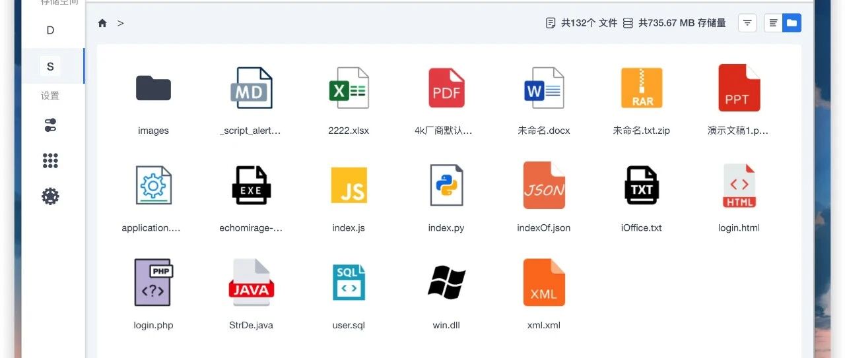Open the index.js JS file icon
The height and width of the screenshot is (358, 845).
tap(349, 185)
